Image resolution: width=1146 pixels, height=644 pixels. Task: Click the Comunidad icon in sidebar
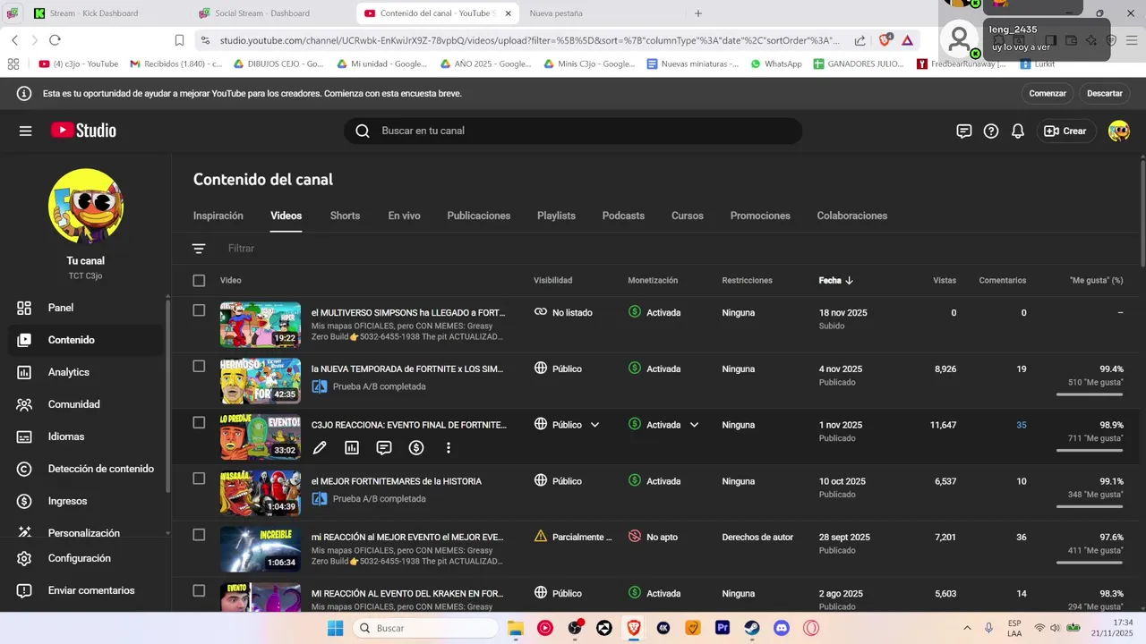[24, 404]
